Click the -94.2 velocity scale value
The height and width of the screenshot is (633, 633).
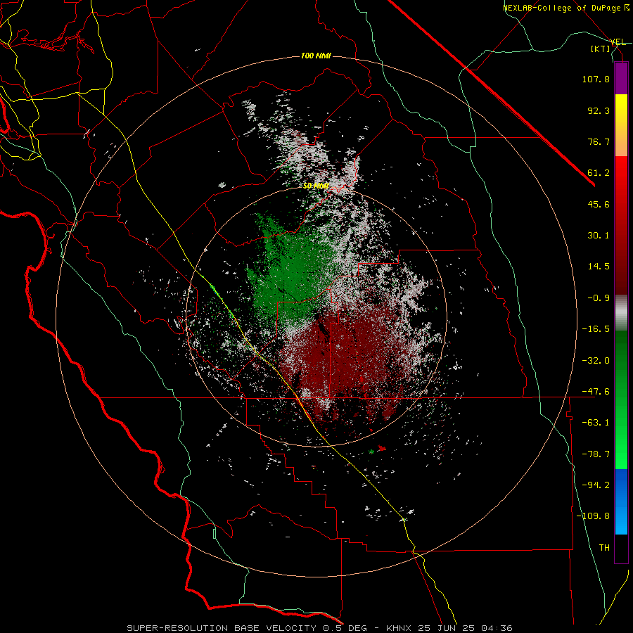tap(596, 485)
